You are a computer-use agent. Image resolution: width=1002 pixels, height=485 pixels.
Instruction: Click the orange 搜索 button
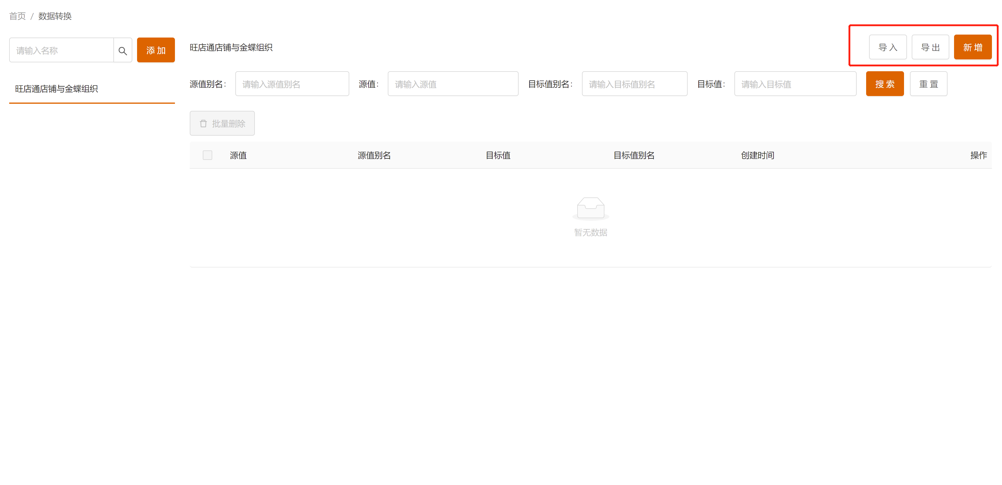tap(884, 84)
